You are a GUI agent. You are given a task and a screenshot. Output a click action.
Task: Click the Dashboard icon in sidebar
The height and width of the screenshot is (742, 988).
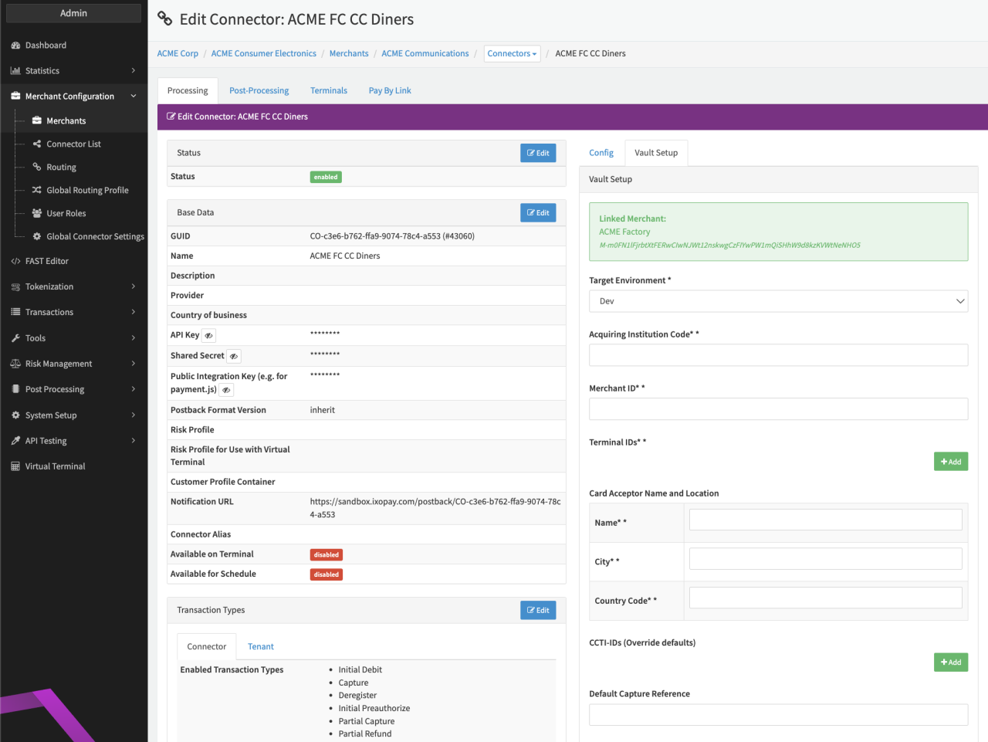(x=15, y=46)
